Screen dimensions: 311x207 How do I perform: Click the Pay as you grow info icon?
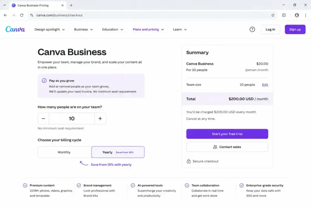pos(44,81)
